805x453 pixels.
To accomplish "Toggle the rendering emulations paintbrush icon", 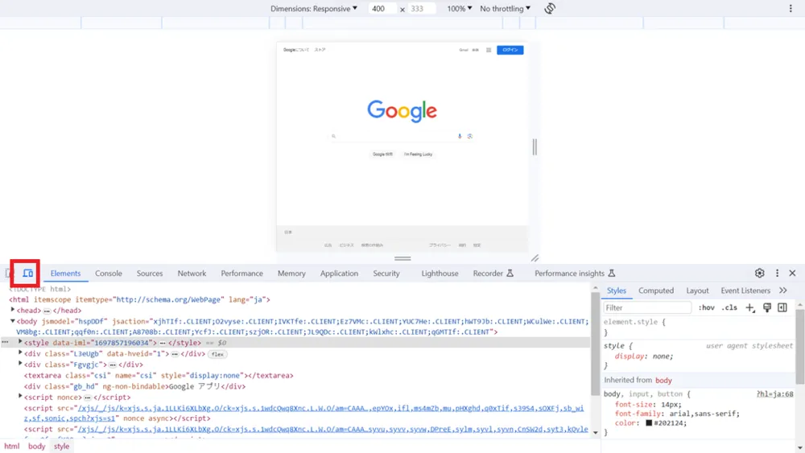I will point(767,308).
